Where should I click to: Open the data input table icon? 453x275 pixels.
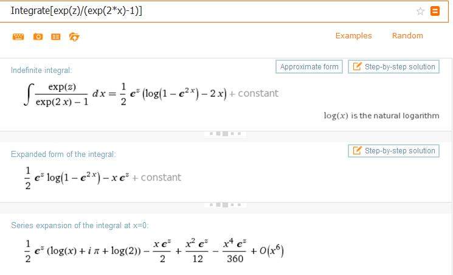tap(56, 37)
